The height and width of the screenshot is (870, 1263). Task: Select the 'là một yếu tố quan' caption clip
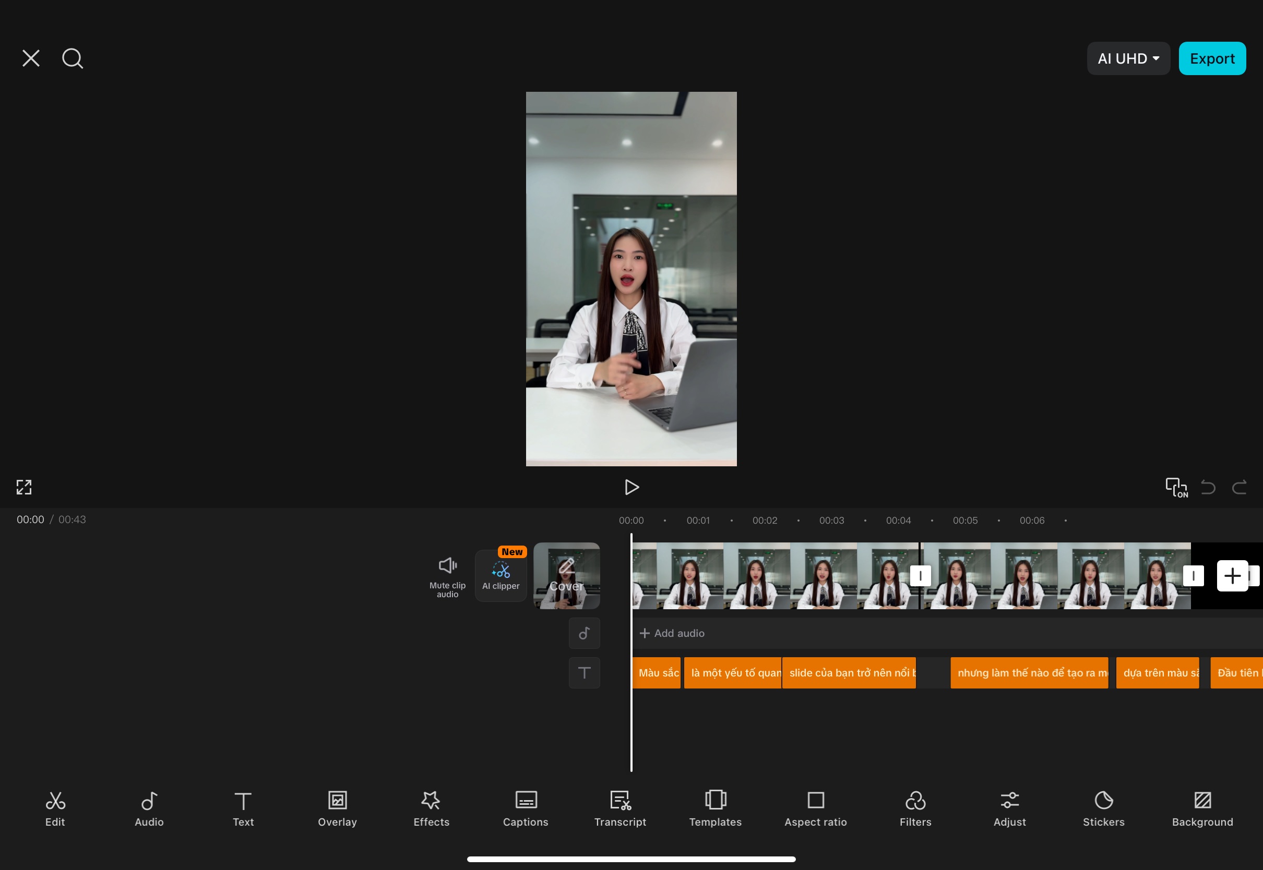pyautogui.click(x=732, y=673)
